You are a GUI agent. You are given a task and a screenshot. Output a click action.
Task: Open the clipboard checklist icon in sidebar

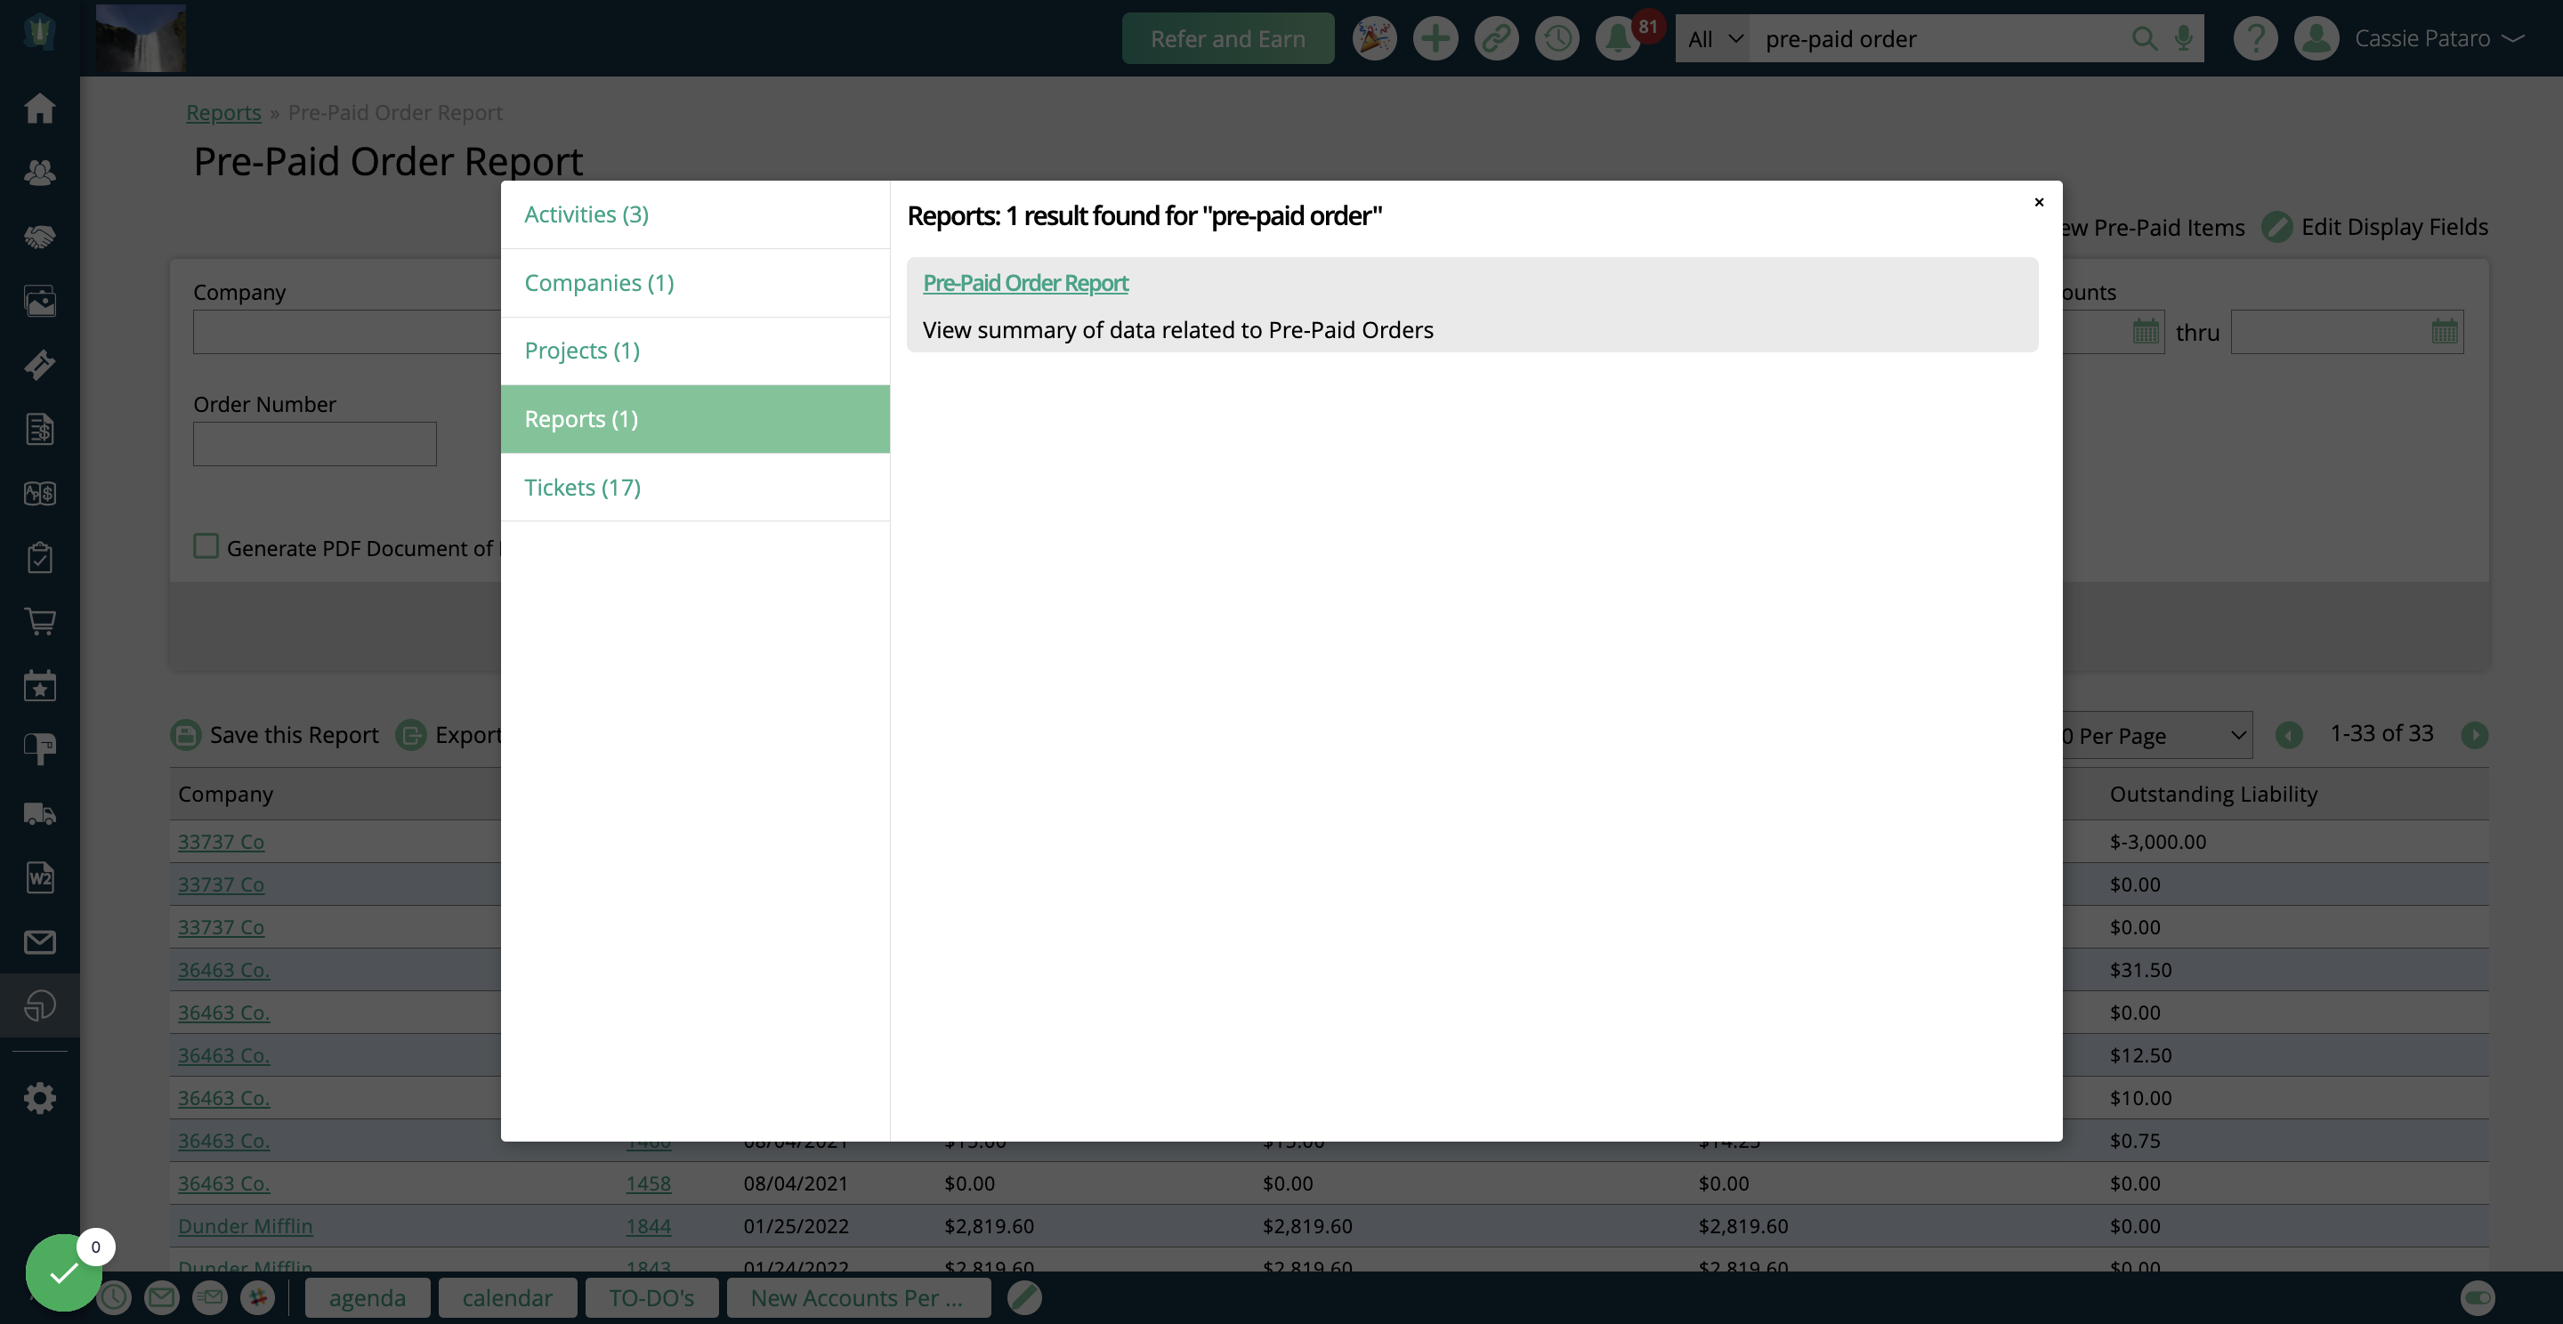pos(40,557)
